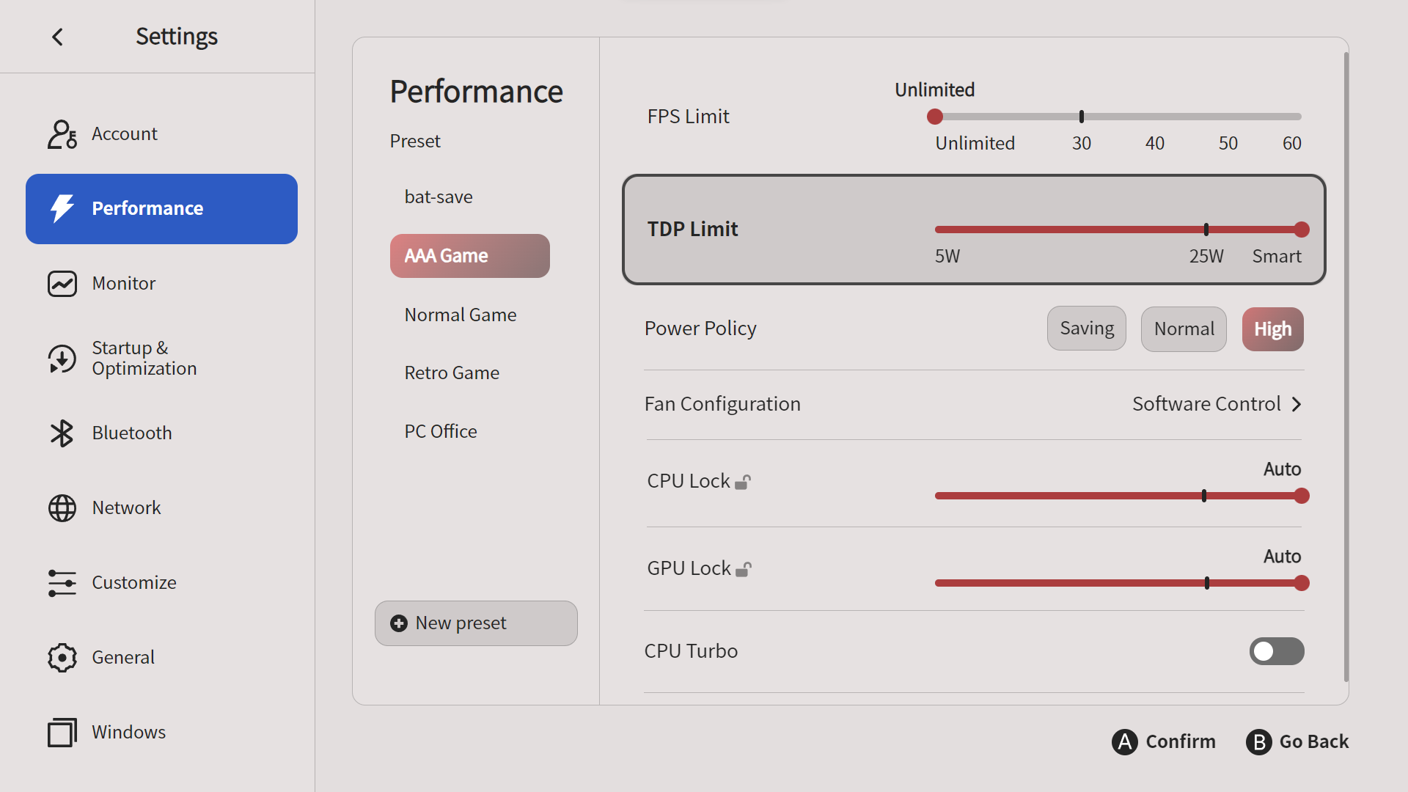Set Power Policy to Normal
The width and height of the screenshot is (1408, 792).
[x=1184, y=329]
